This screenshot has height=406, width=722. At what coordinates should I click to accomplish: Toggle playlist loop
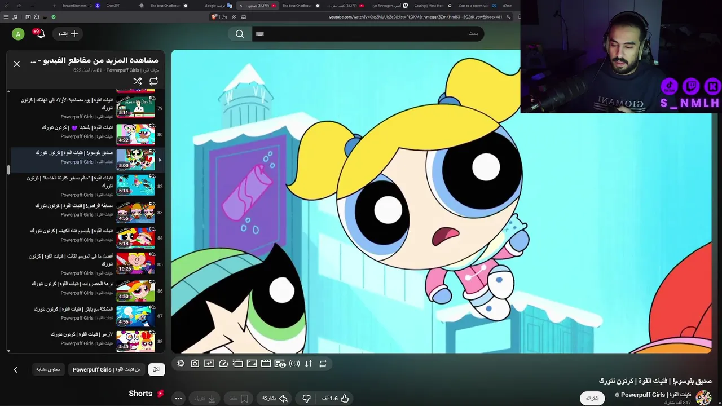pyautogui.click(x=153, y=81)
